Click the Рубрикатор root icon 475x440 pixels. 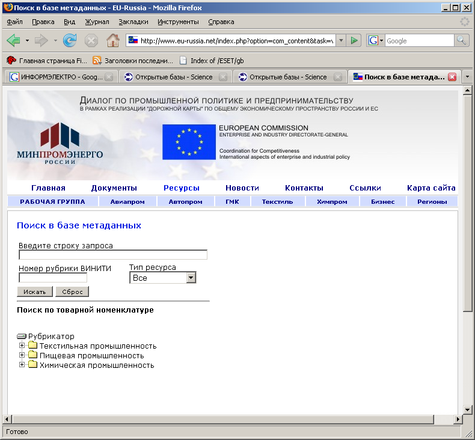coord(22,337)
